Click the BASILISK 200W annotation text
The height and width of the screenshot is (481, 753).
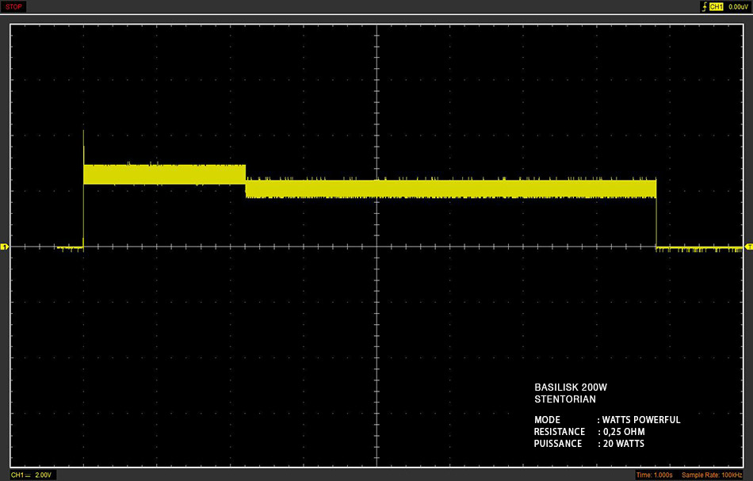click(571, 387)
